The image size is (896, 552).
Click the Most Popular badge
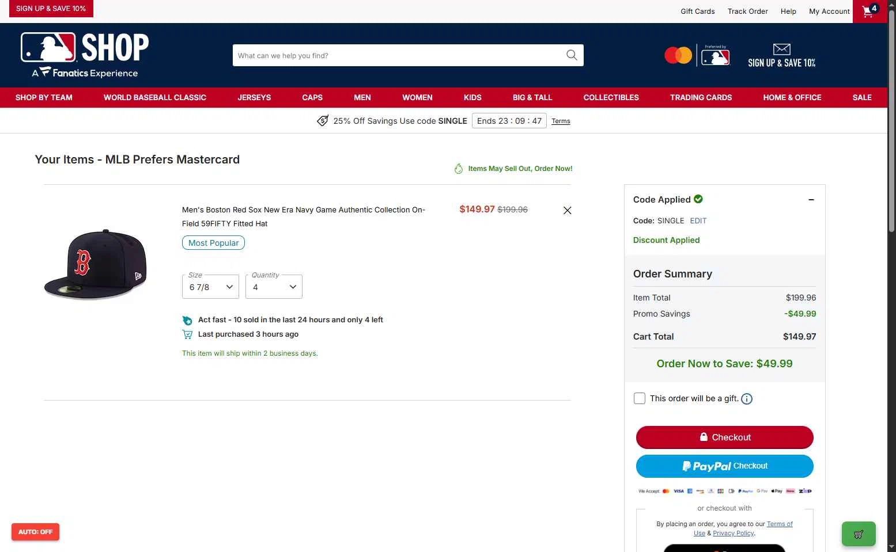click(x=213, y=243)
